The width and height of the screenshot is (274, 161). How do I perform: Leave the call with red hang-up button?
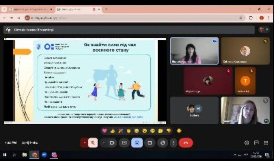click(x=186, y=143)
